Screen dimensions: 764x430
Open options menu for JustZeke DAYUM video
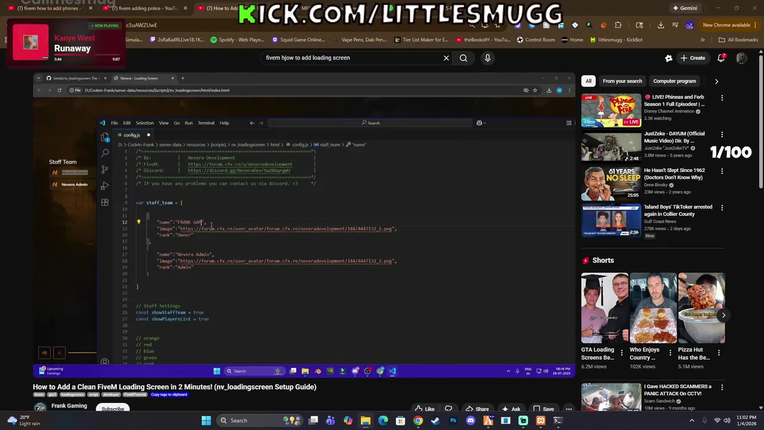(x=722, y=134)
